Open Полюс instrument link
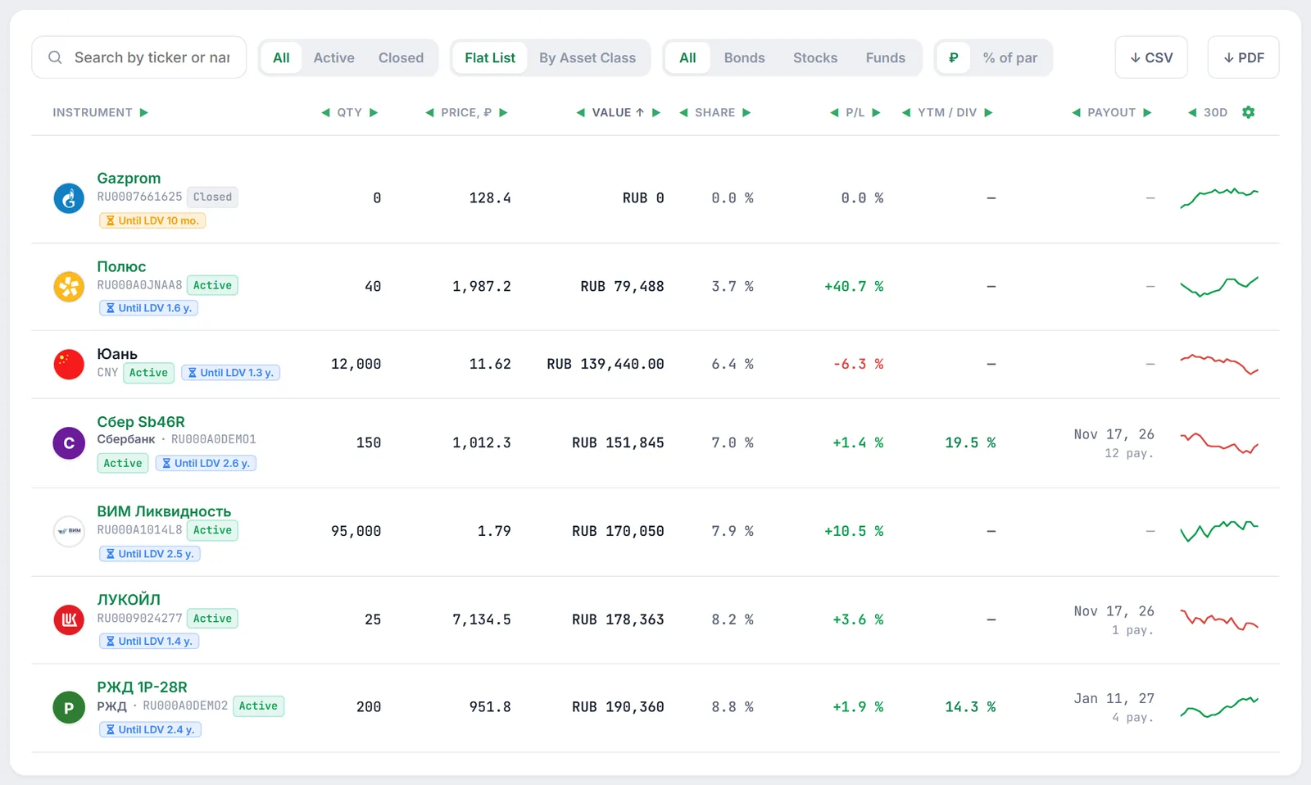The width and height of the screenshot is (1311, 785). click(x=121, y=266)
